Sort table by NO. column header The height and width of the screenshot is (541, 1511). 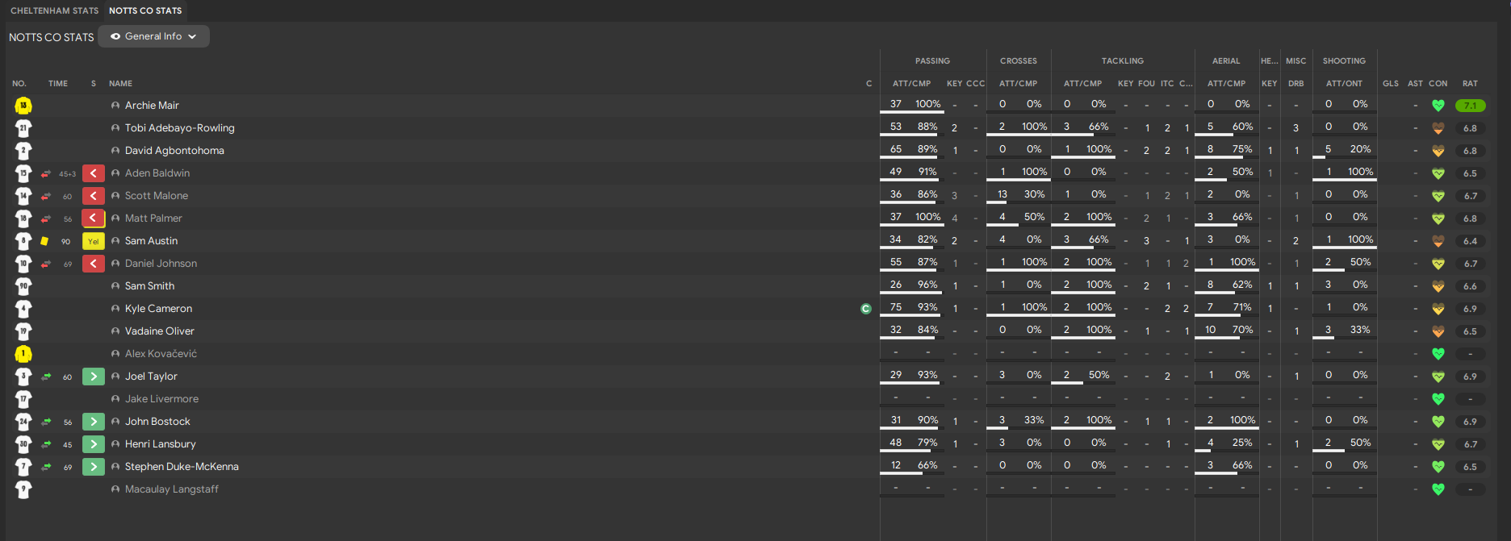tap(19, 84)
